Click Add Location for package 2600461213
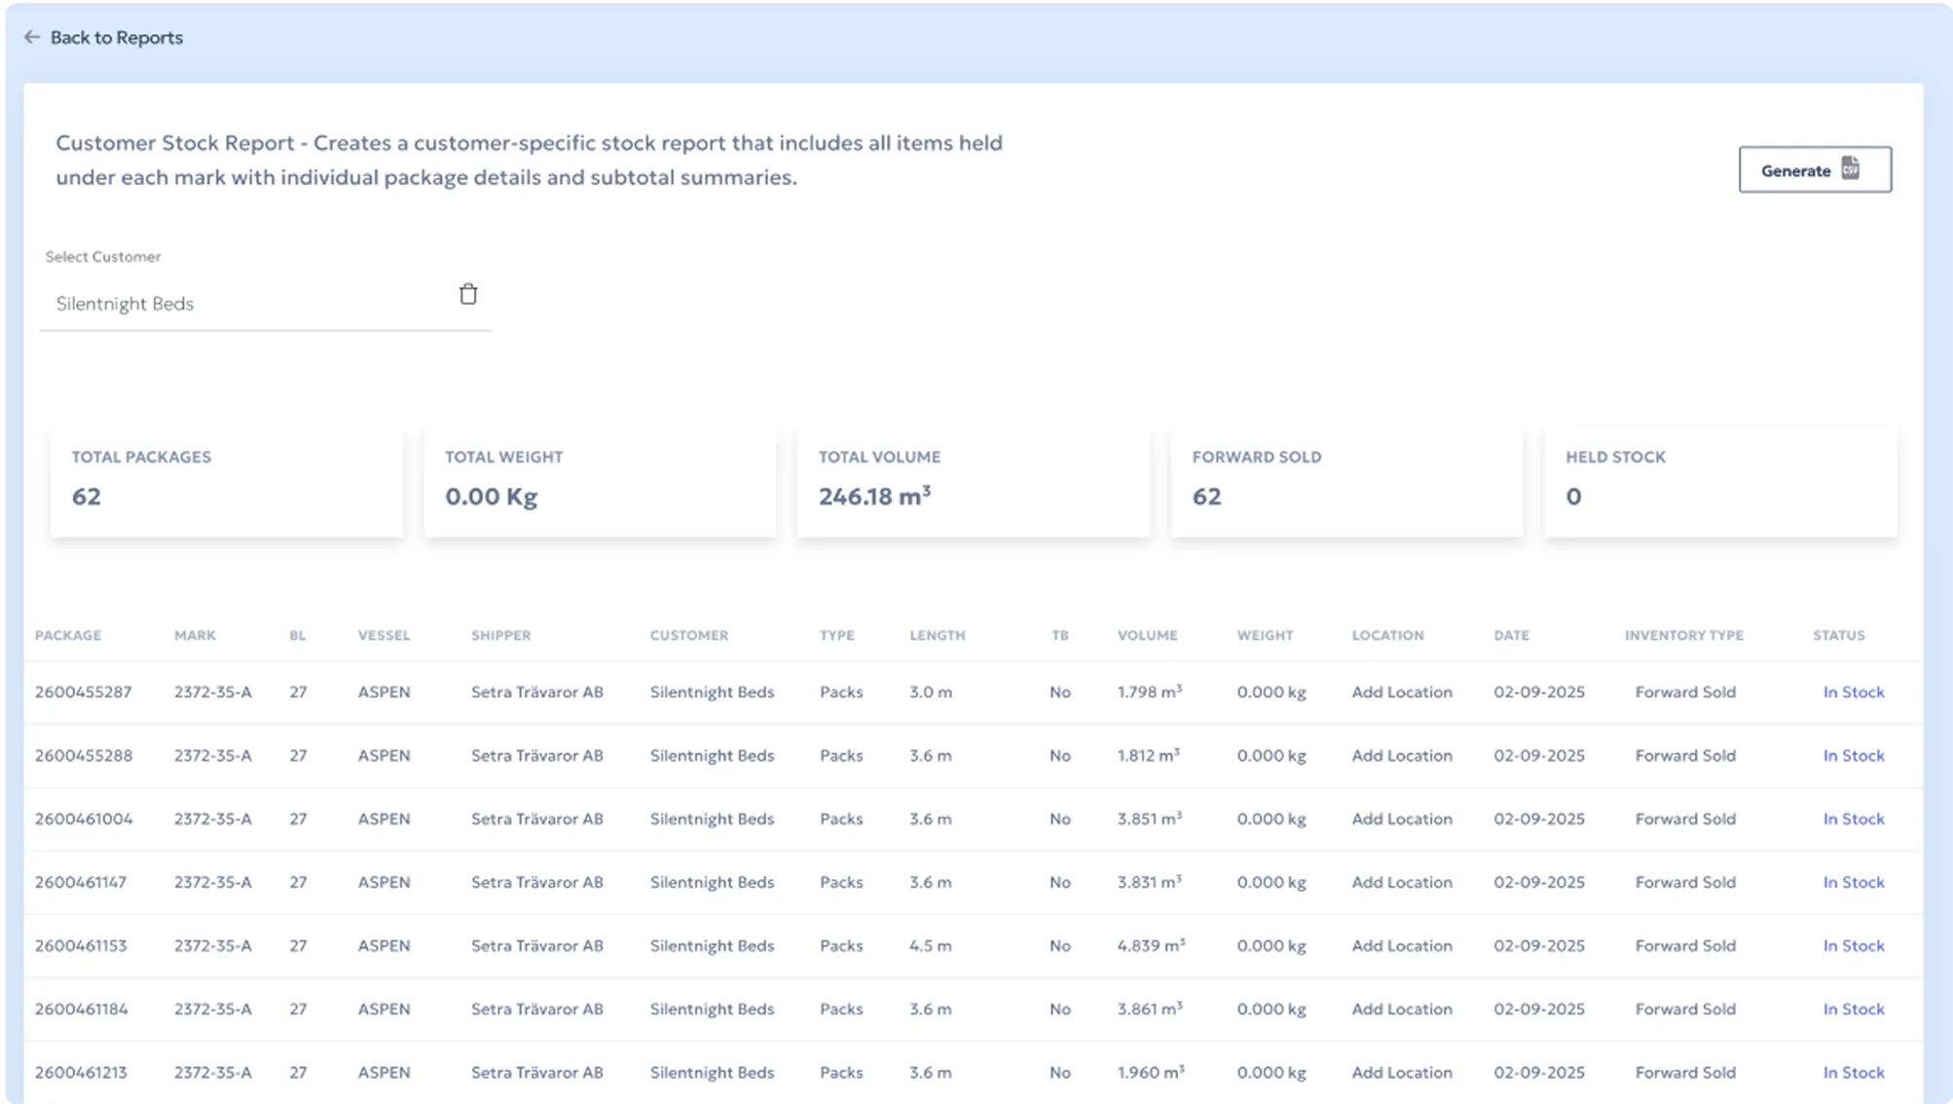The height and width of the screenshot is (1104, 1953). pyautogui.click(x=1401, y=1072)
